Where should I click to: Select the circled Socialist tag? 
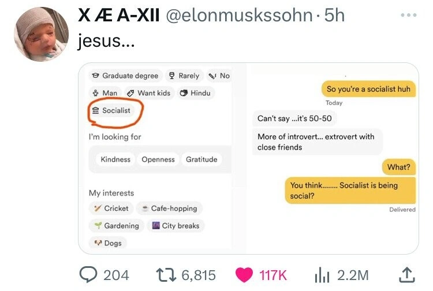tap(113, 110)
